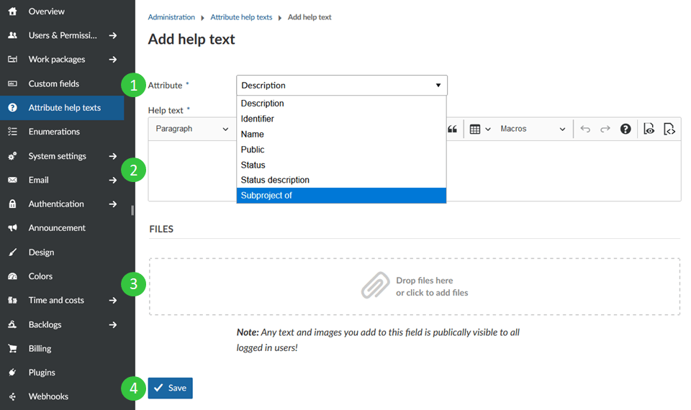Click the Save button
This screenshot has width=691, height=410.
171,388
